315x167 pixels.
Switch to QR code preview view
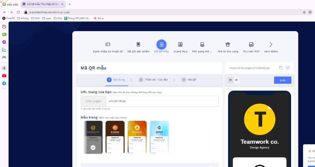tap(236, 80)
